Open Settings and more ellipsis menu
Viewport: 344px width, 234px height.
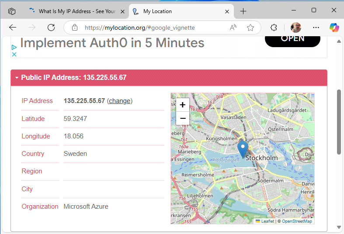pyautogui.click(x=316, y=28)
